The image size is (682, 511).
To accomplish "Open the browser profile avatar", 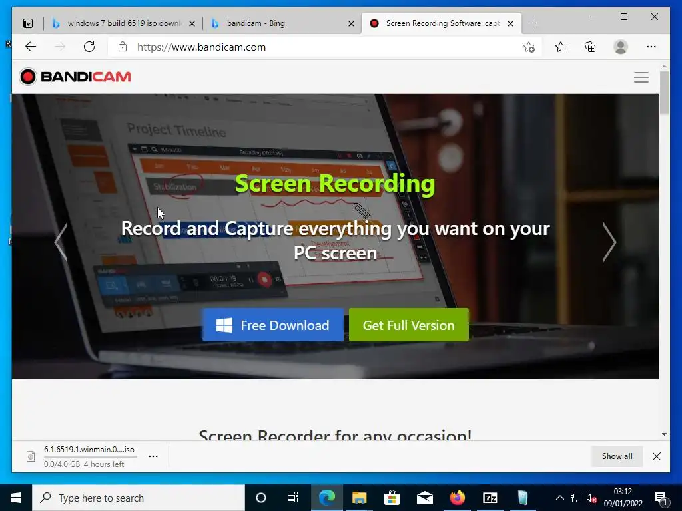I will [x=621, y=47].
